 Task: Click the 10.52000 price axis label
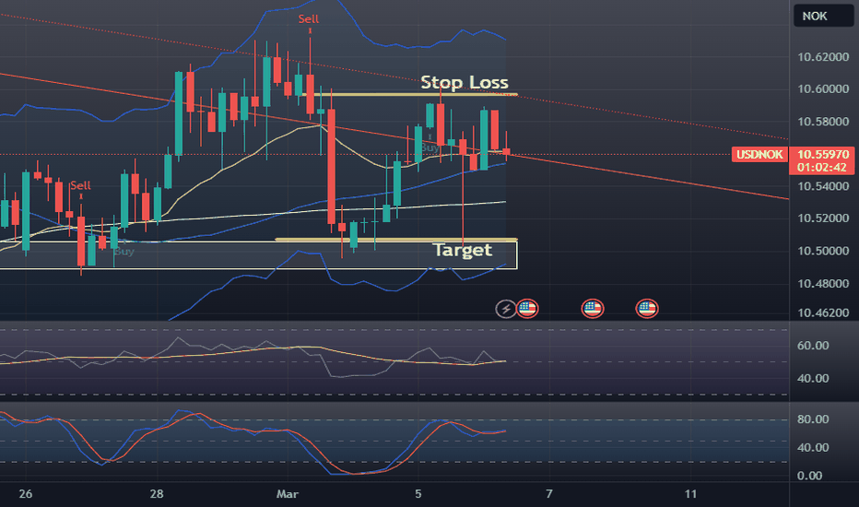[x=823, y=218]
